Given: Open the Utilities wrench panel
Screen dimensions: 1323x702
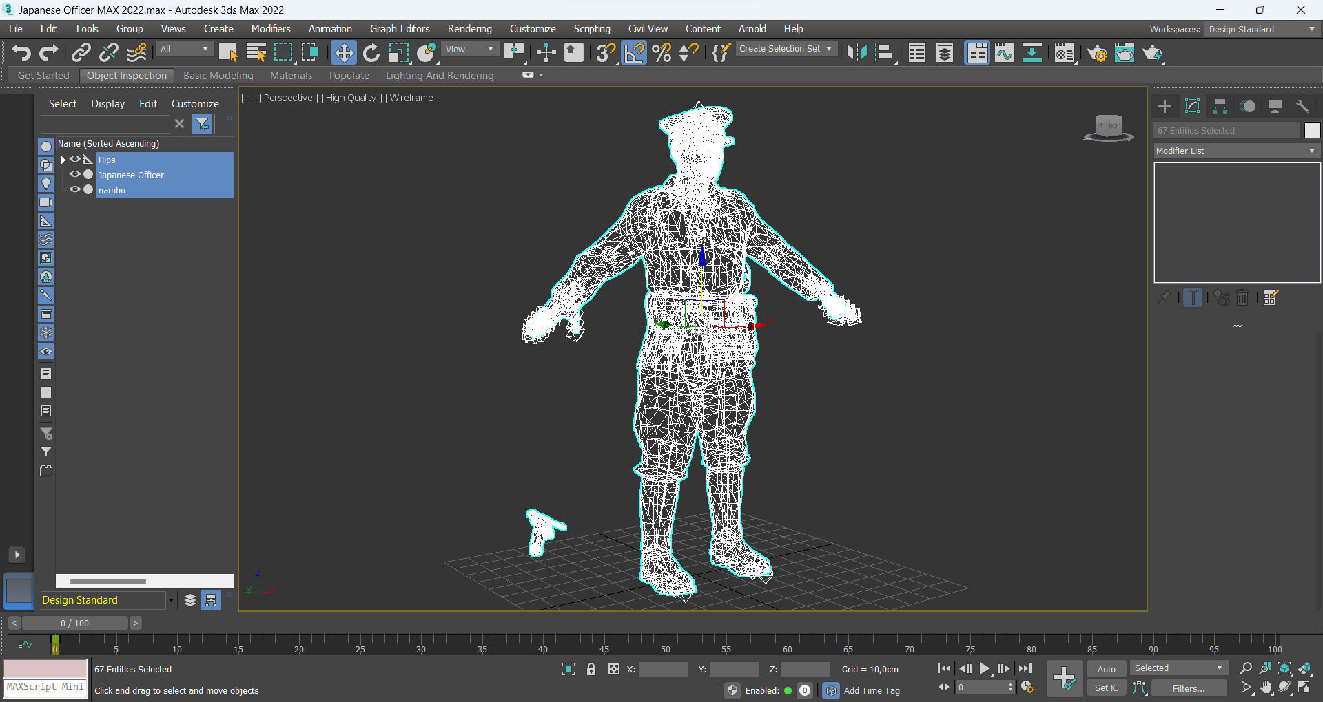Looking at the screenshot, I should [x=1302, y=107].
